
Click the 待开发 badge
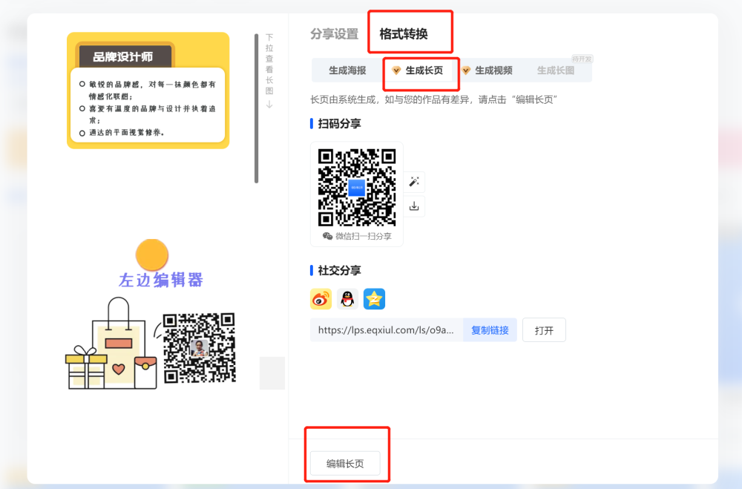point(582,59)
